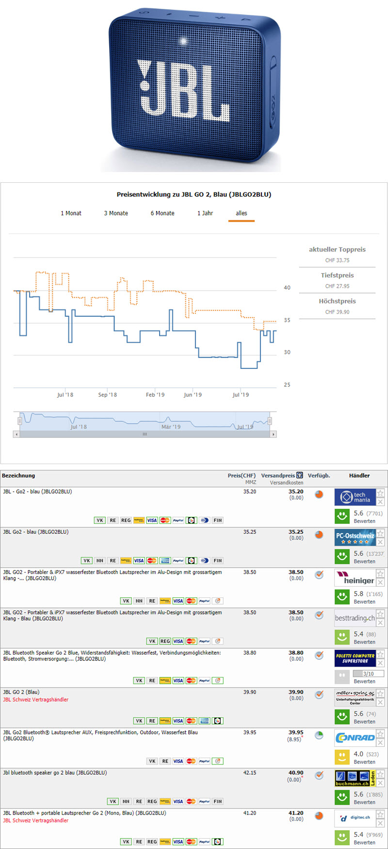Mark PC-Ostschweiz as favorite with star
This screenshot has width=388, height=849.
point(380,534)
